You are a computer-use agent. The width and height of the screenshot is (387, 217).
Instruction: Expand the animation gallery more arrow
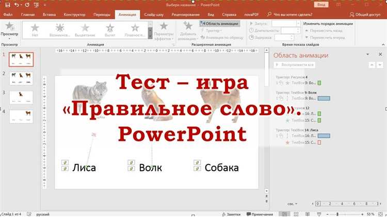150,37
